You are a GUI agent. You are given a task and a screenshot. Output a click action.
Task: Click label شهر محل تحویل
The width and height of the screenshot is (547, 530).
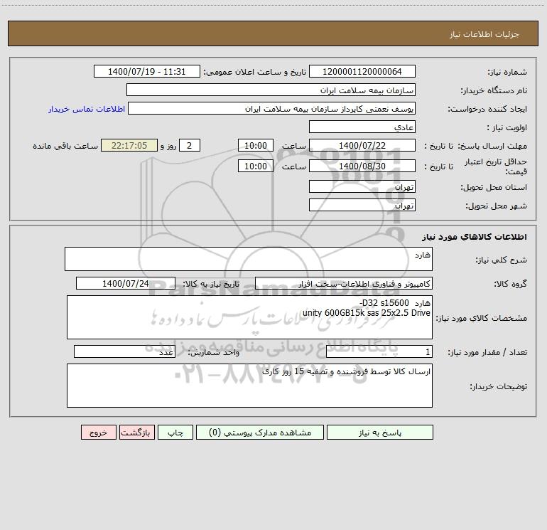496,206
